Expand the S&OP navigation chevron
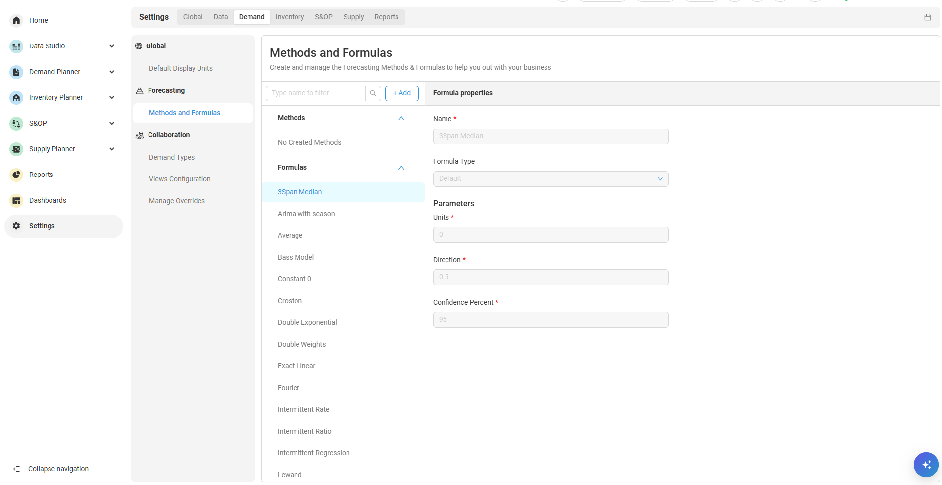 (112, 123)
